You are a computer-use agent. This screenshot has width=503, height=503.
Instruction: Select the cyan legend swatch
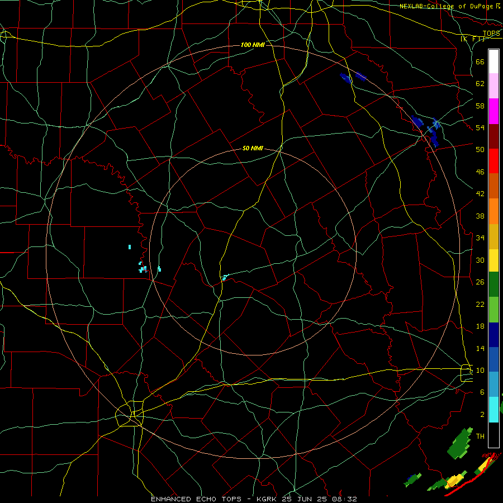pos(493,410)
